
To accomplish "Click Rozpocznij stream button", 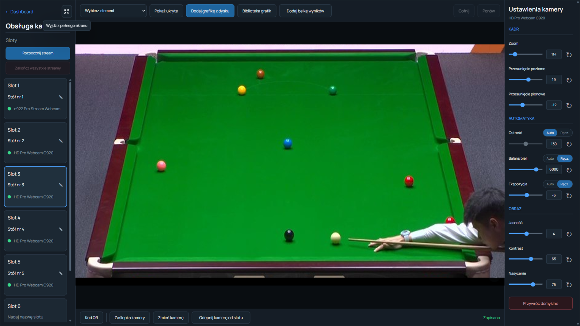I will 38,53.
